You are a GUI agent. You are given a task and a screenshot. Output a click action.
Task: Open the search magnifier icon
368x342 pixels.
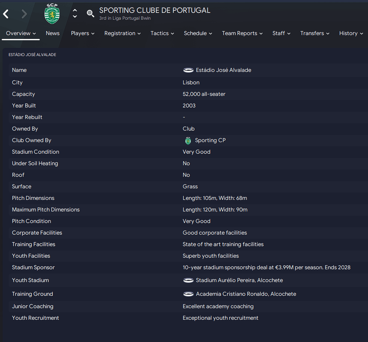coord(90,14)
